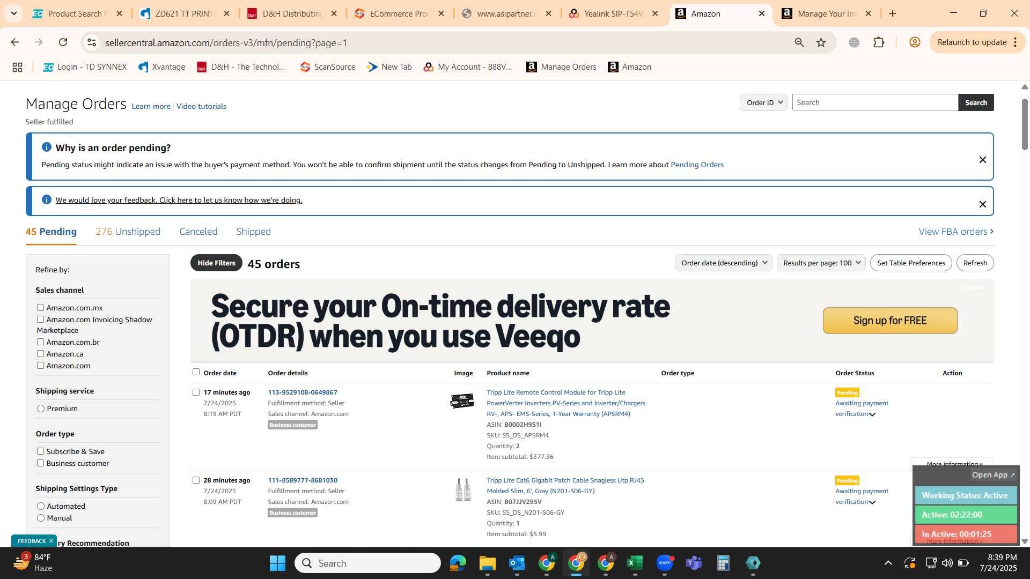Tick the Amazon.com Invoicing Shadow Marketplace checkbox
Image resolution: width=1030 pixels, height=579 pixels.
(40, 319)
